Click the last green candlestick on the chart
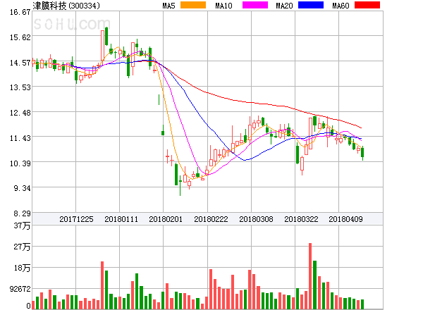423x310 pixels. tap(362, 153)
